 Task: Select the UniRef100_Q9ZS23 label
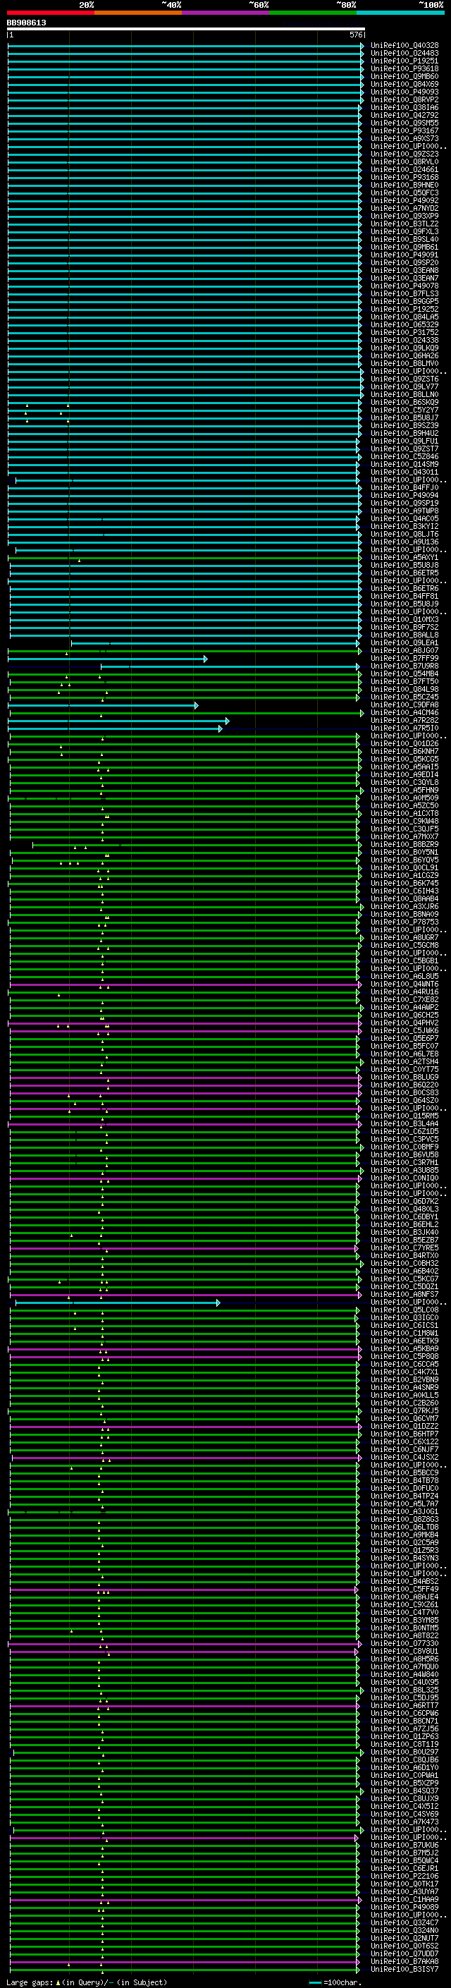404,154
